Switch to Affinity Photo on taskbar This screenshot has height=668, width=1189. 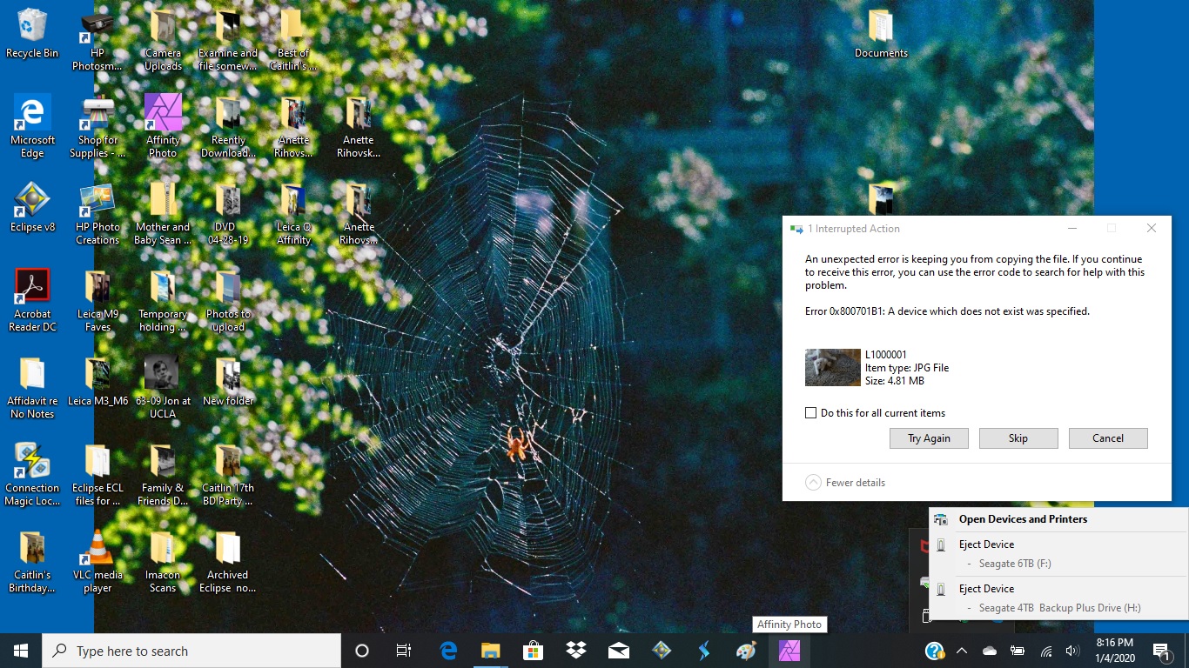pos(789,651)
